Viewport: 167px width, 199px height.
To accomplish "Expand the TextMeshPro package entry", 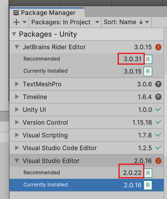I will click(x=17, y=84).
